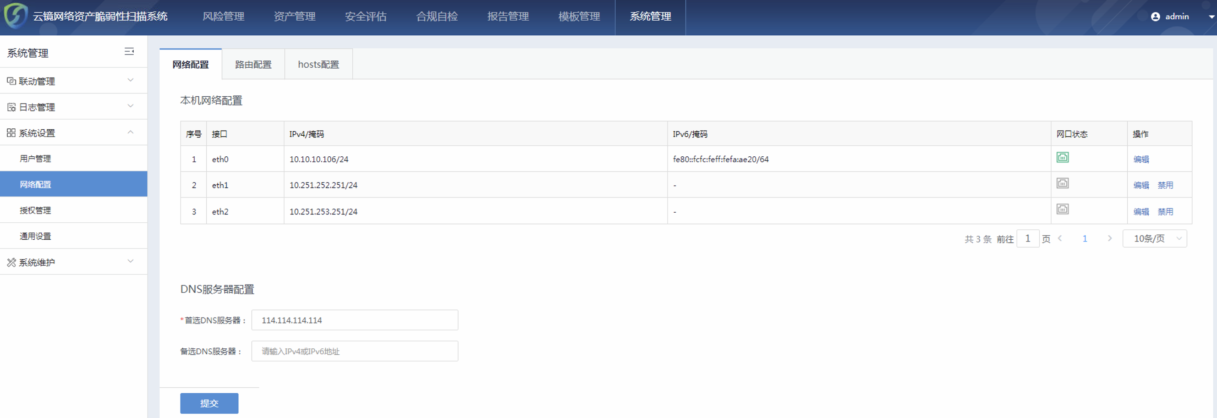The height and width of the screenshot is (418, 1217).
Task: Click page number 1 in pagination
Action: 1085,238
